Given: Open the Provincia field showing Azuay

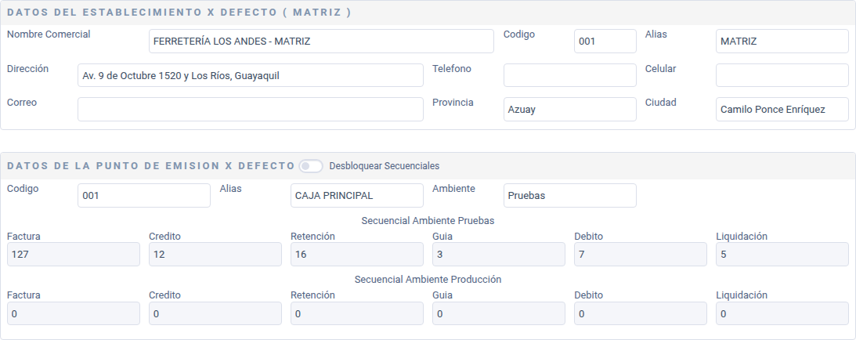Looking at the screenshot, I should pos(569,109).
